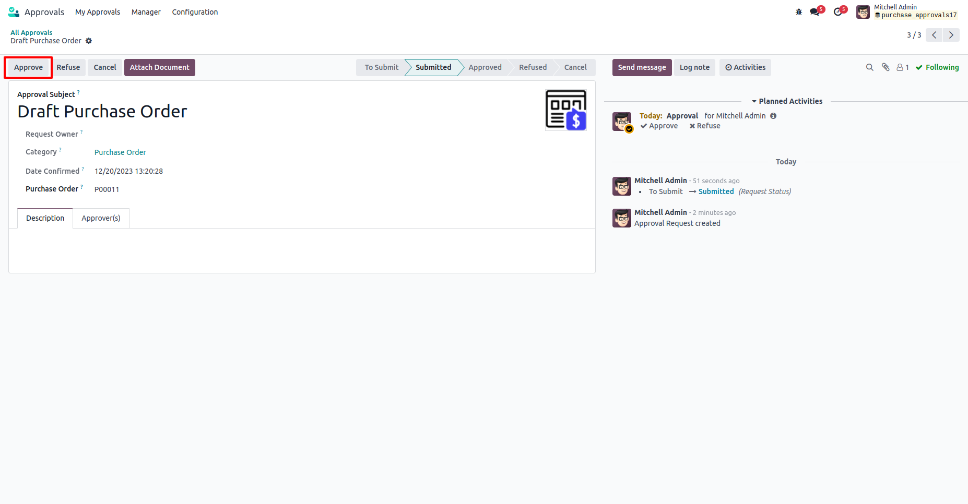
Task: Click Send message button
Action: [642, 67]
